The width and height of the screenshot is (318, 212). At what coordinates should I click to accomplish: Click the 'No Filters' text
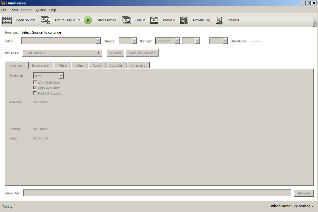[40, 129]
